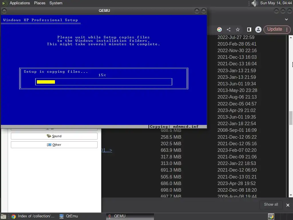Click the show desktop icon in bottom panel

pyautogui.click(x=3, y=217)
